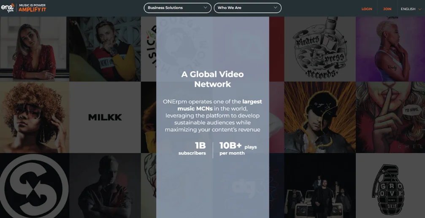Open the curly hair sunglasses artist tile

click(x=35, y=117)
